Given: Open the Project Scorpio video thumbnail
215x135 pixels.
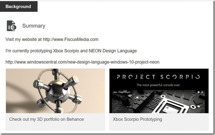Looking at the screenshot, I should coord(159,91).
